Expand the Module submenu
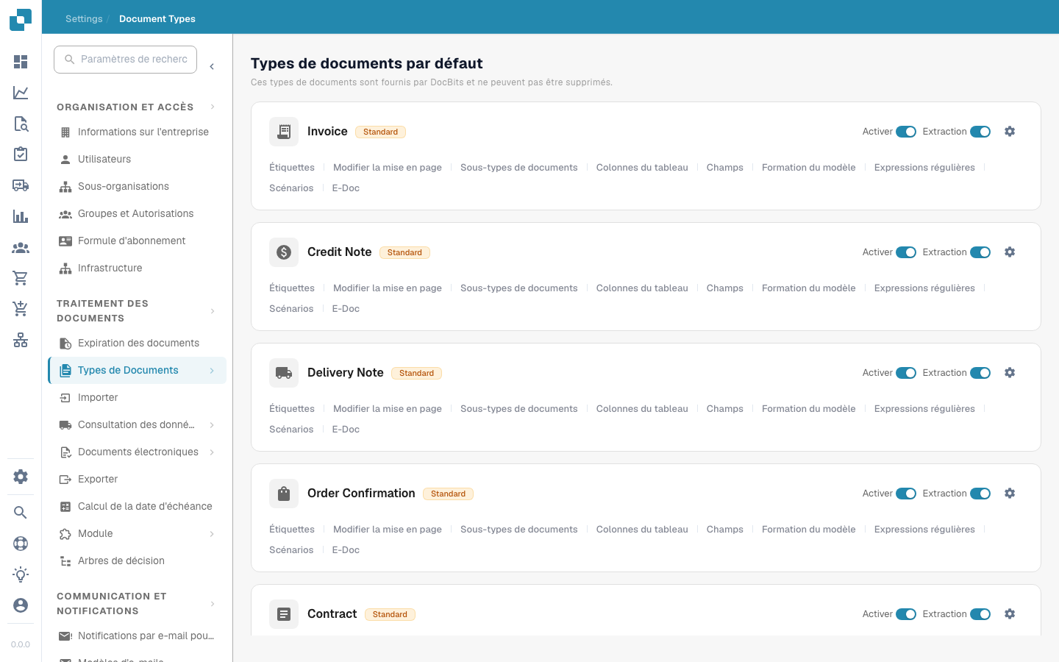The image size is (1059, 662). [212, 534]
